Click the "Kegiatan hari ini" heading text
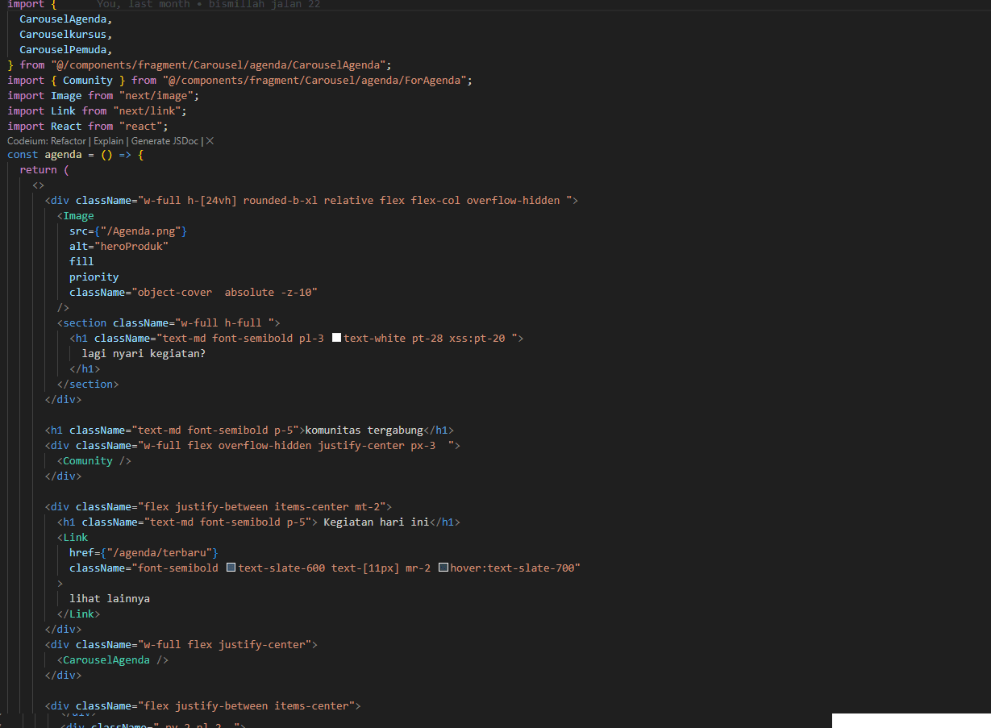 376,522
